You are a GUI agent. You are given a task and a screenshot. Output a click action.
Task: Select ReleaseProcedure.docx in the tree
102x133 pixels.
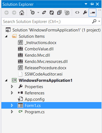click(45, 68)
